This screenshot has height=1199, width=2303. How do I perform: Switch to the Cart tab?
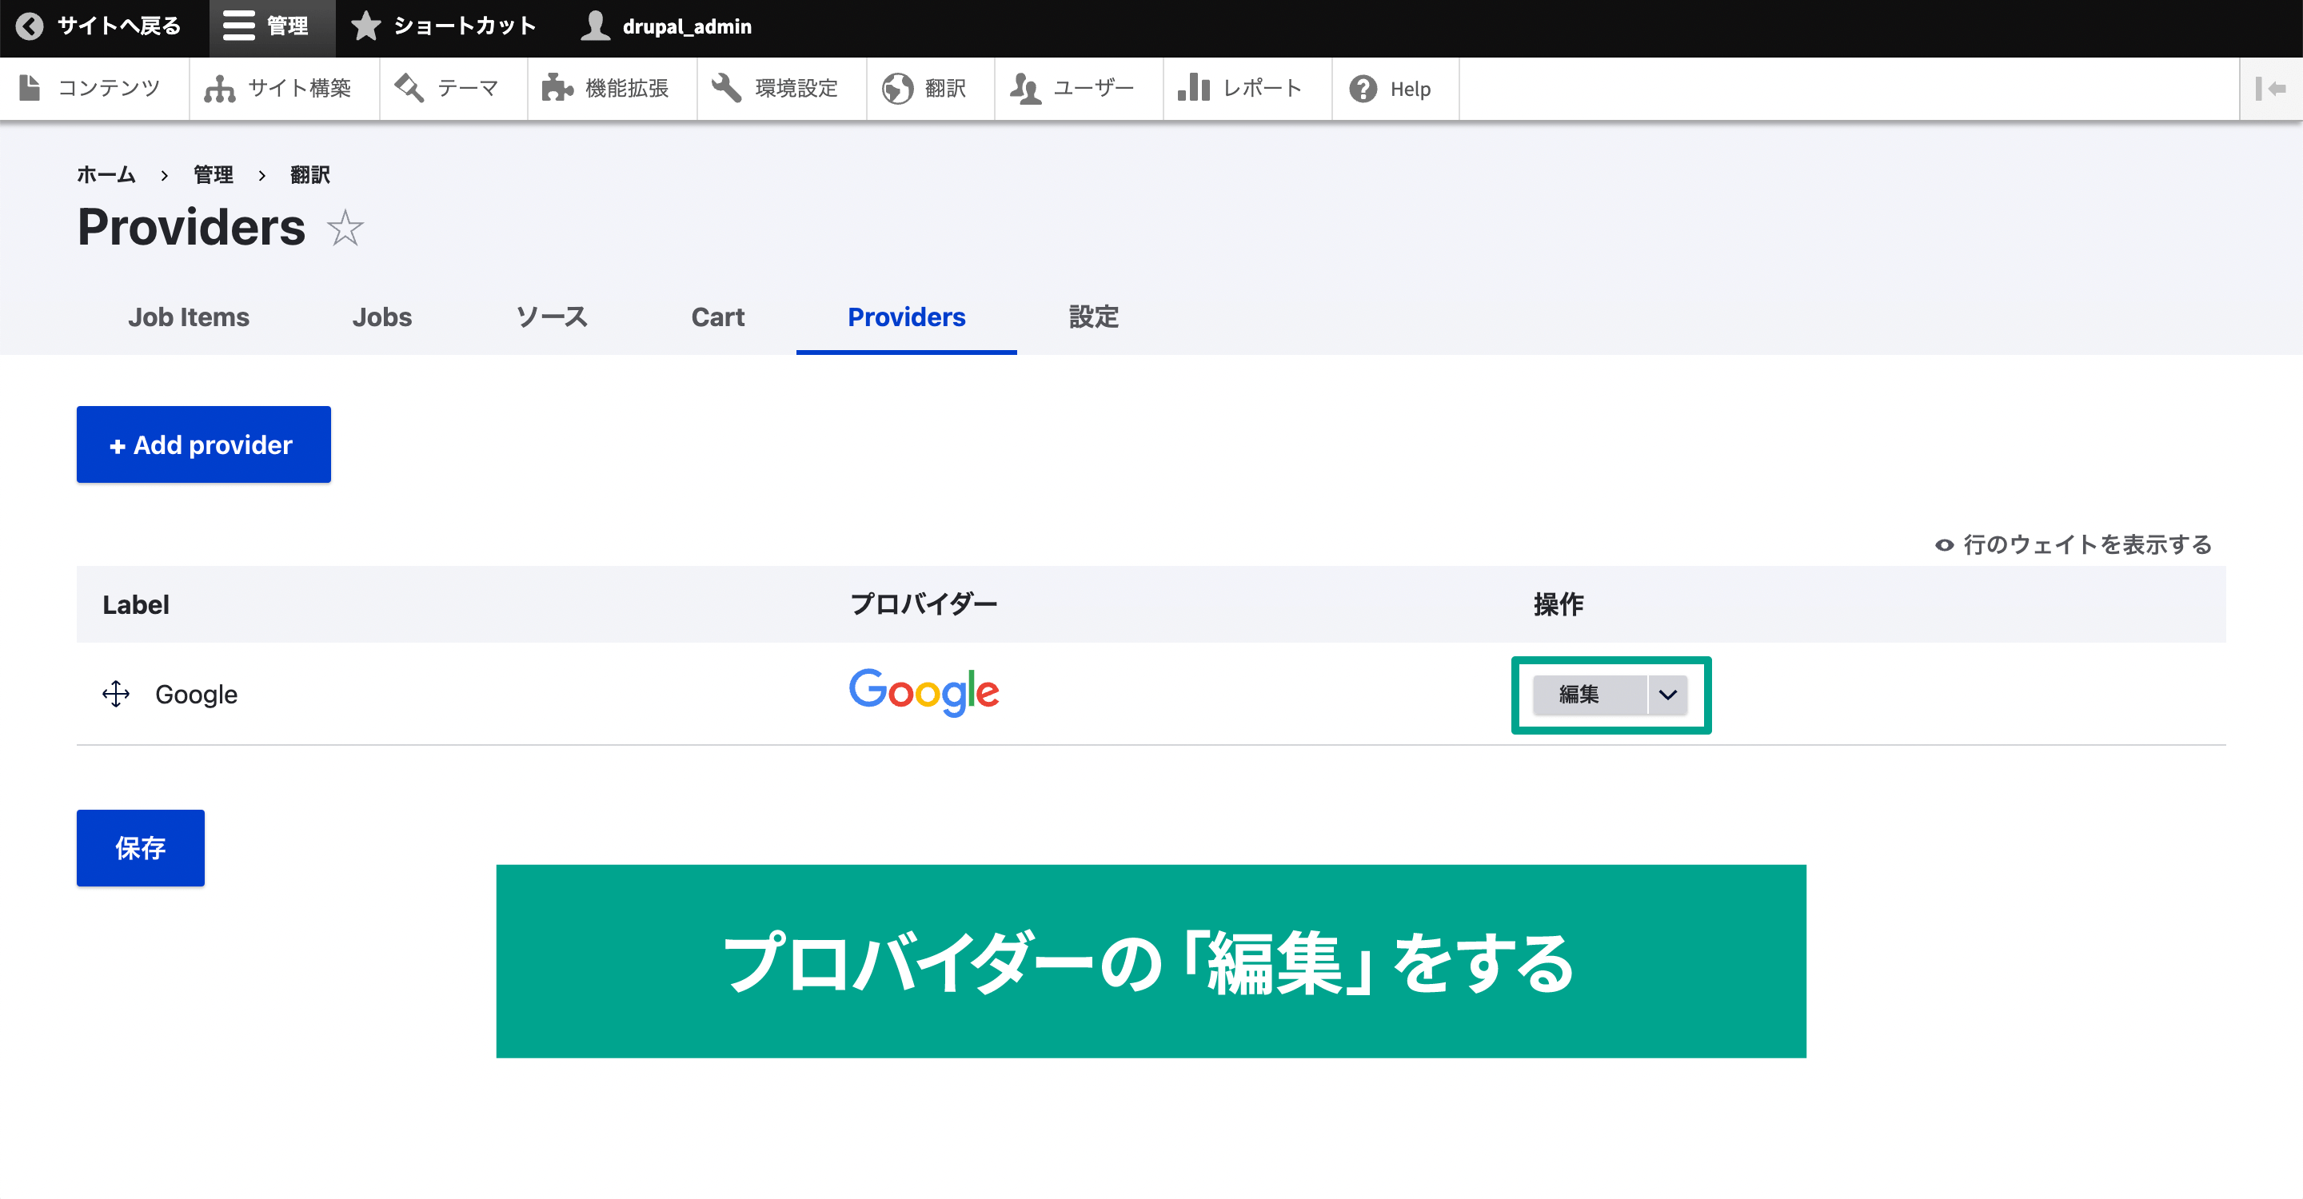[x=718, y=317]
